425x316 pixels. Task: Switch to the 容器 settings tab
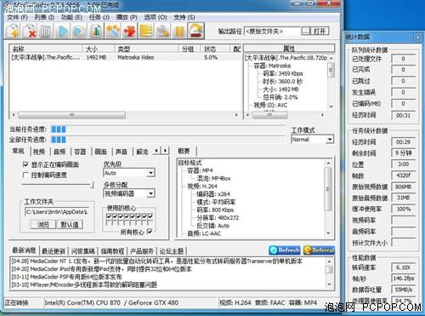[80, 152]
